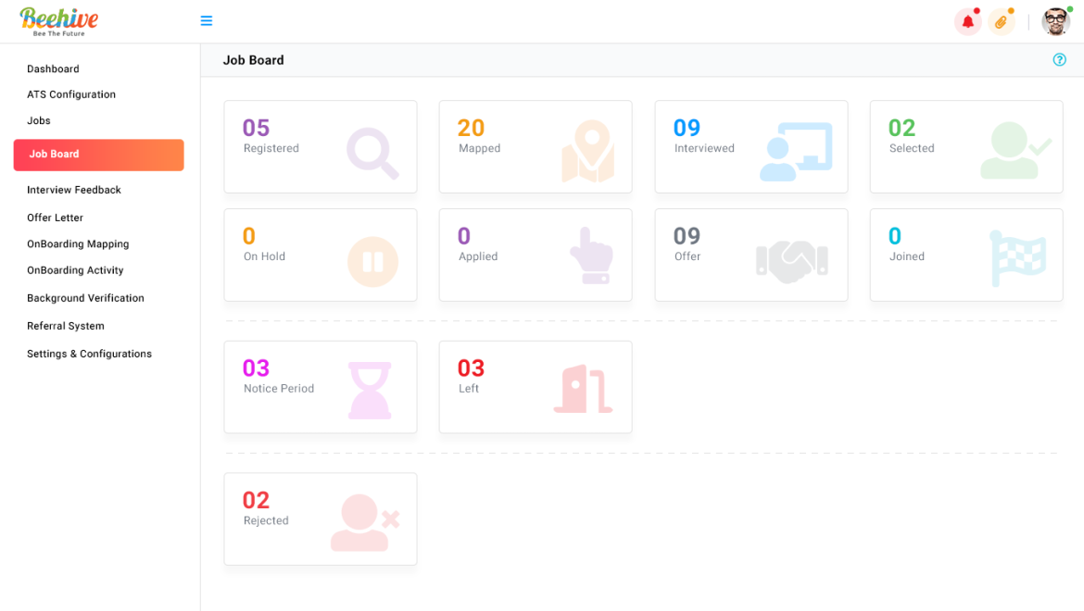The width and height of the screenshot is (1084, 611).
Task: Click the pause icon on On Hold card
Action: (372, 262)
